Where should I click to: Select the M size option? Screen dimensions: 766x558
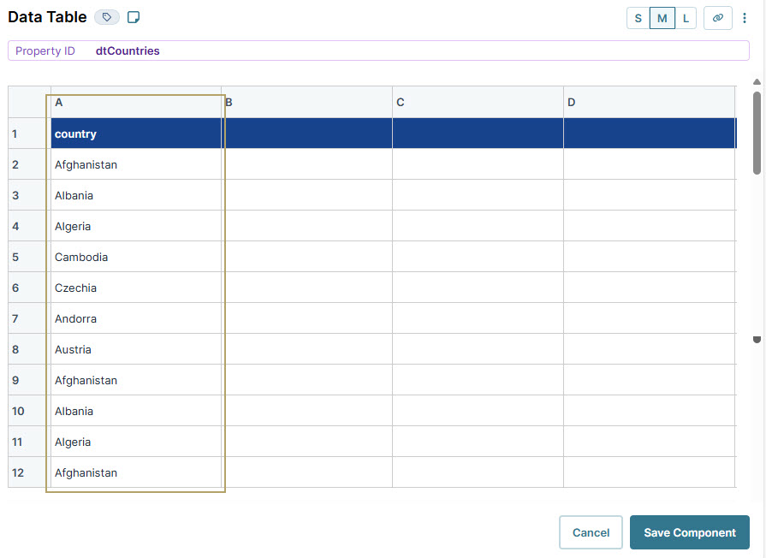point(662,18)
